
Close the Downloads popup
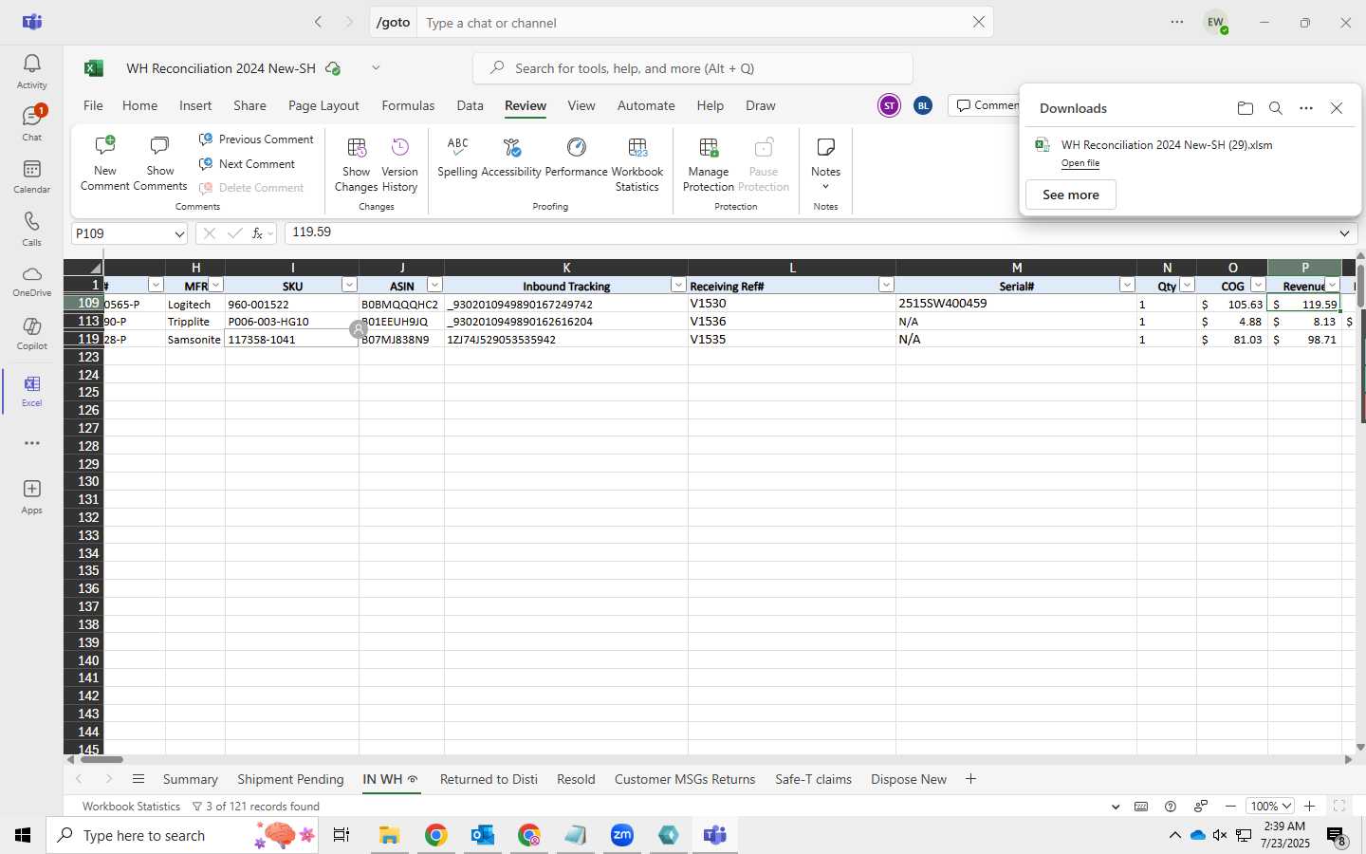point(1337,108)
